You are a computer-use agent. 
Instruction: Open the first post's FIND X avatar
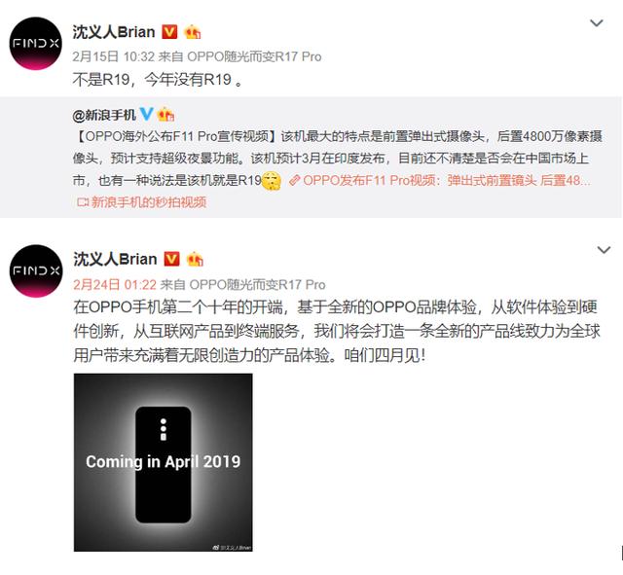[x=36, y=43]
